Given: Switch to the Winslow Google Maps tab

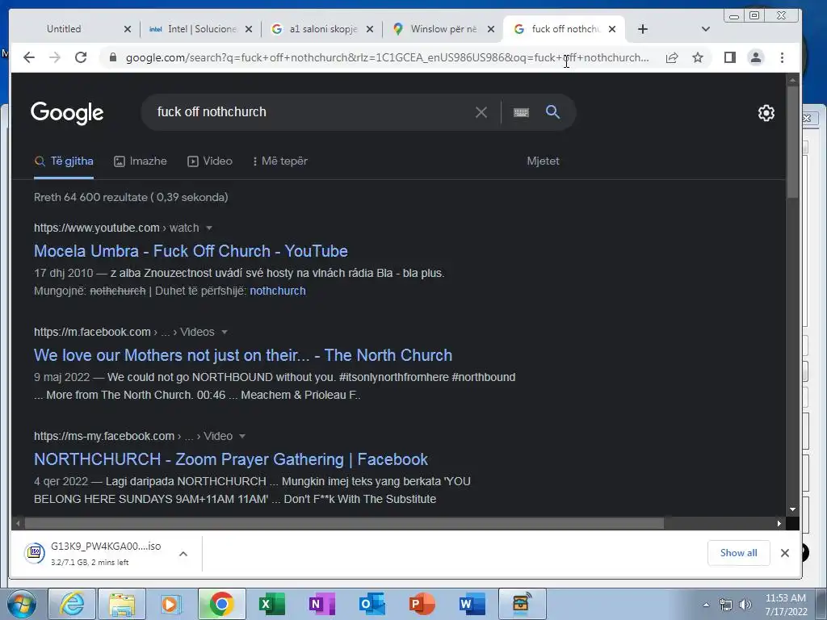Looking at the screenshot, I should [x=435, y=29].
